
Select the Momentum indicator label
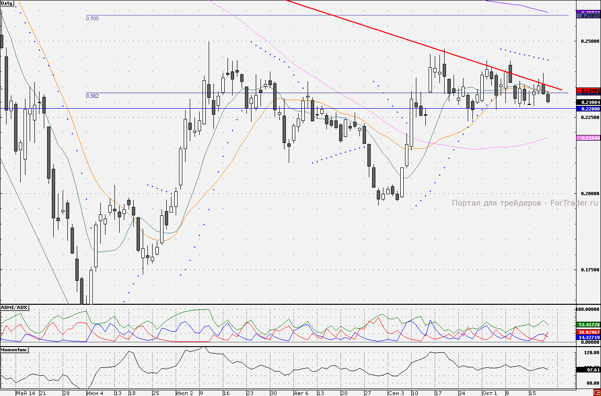[x=14, y=350]
